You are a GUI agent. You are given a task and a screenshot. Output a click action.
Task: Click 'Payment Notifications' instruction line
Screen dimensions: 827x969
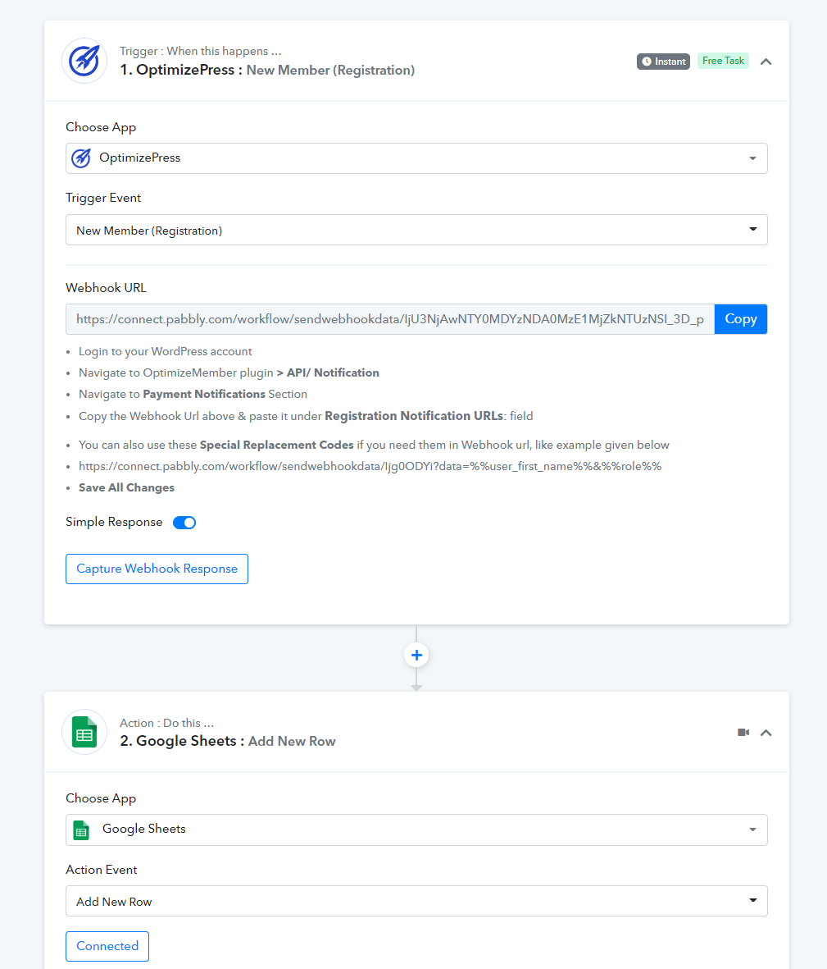tap(193, 395)
